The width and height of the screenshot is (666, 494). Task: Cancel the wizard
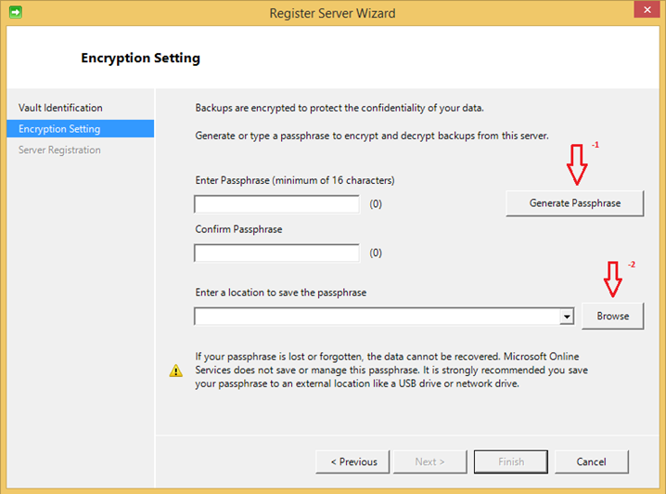click(591, 461)
